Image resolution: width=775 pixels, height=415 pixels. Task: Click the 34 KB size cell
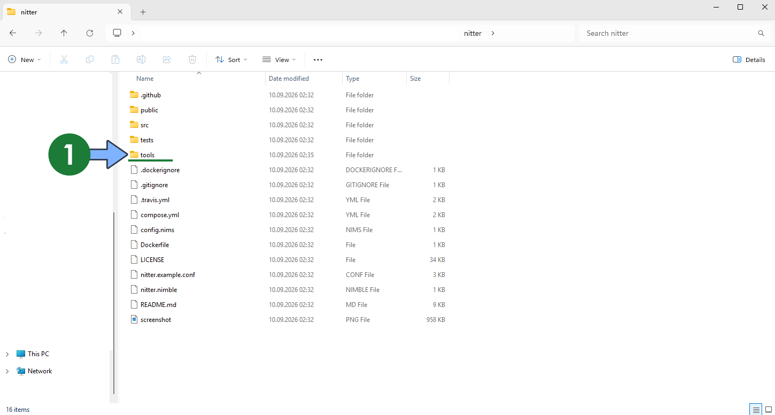click(x=437, y=259)
